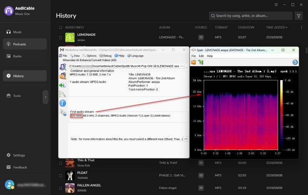This screenshot has width=308, height=195.
Task: Open the Music section in the sidebar
Action: pos(25,32)
